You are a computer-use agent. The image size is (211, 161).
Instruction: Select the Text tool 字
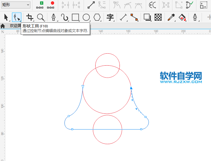110,17
